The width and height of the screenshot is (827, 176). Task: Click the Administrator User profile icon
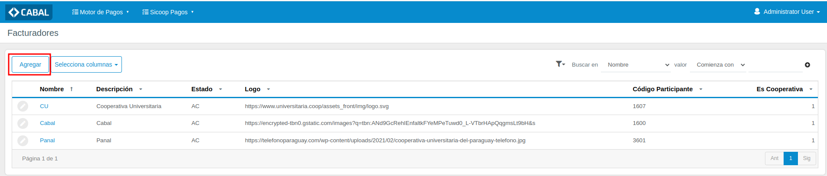coord(757,12)
